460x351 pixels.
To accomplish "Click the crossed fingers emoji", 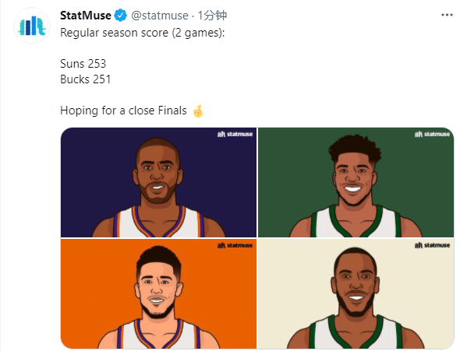I will pyautogui.click(x=198, y=111).
